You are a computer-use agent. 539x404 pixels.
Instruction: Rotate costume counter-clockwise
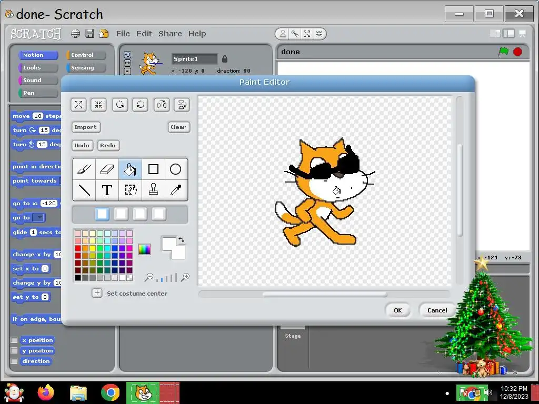120,105
